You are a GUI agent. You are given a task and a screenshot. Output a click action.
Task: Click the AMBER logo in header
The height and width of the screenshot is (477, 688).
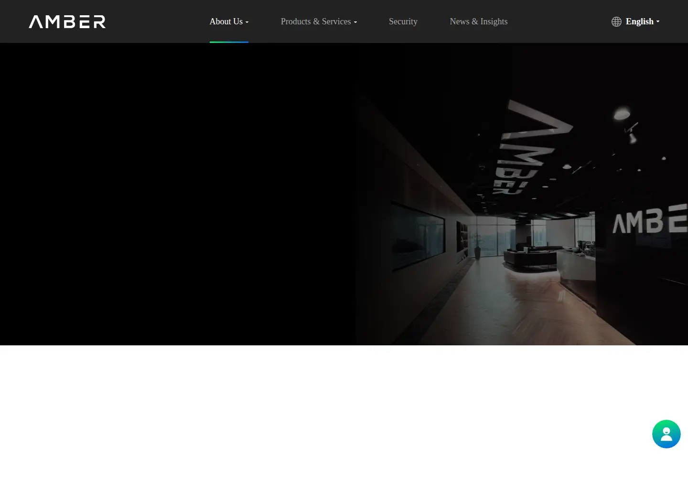pos(67,21)
